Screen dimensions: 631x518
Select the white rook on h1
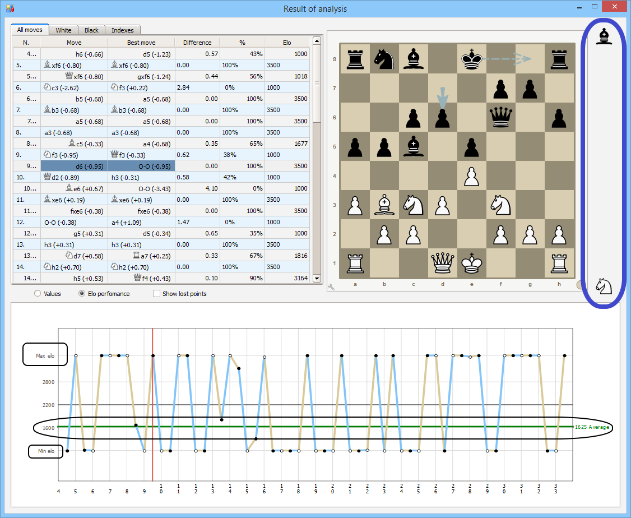pyautogui.click(x=559, y=263)
